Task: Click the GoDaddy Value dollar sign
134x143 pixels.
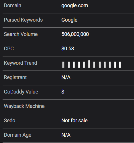Action: coord(63,92)
